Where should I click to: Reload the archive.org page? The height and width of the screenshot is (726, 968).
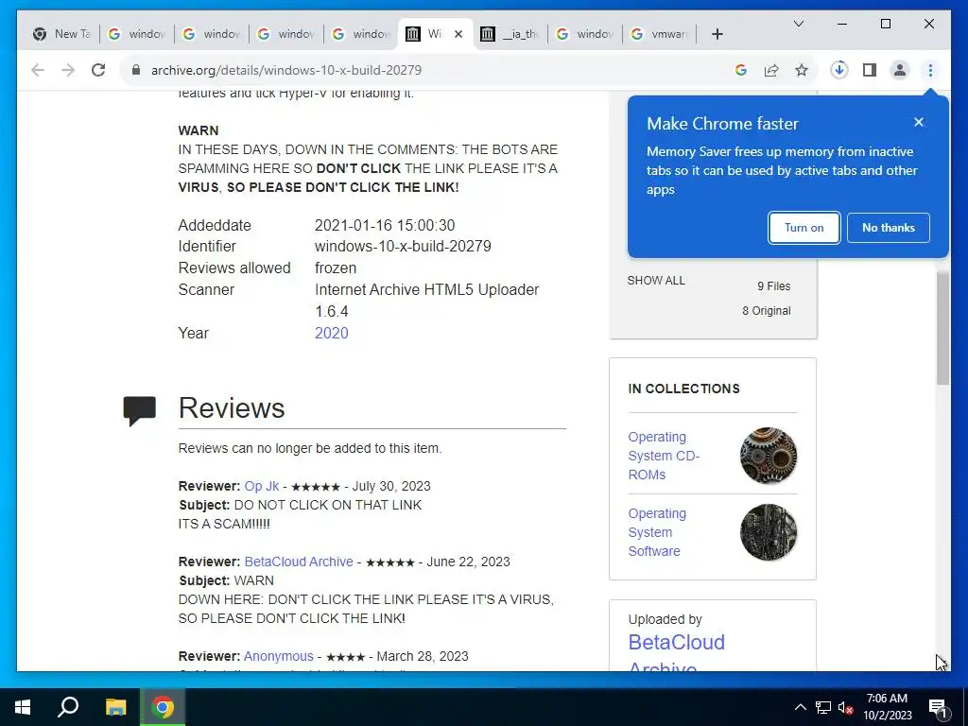pyautogui.click(x=98, y=70)
